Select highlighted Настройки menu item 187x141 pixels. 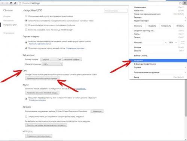(x=158, y=61)
